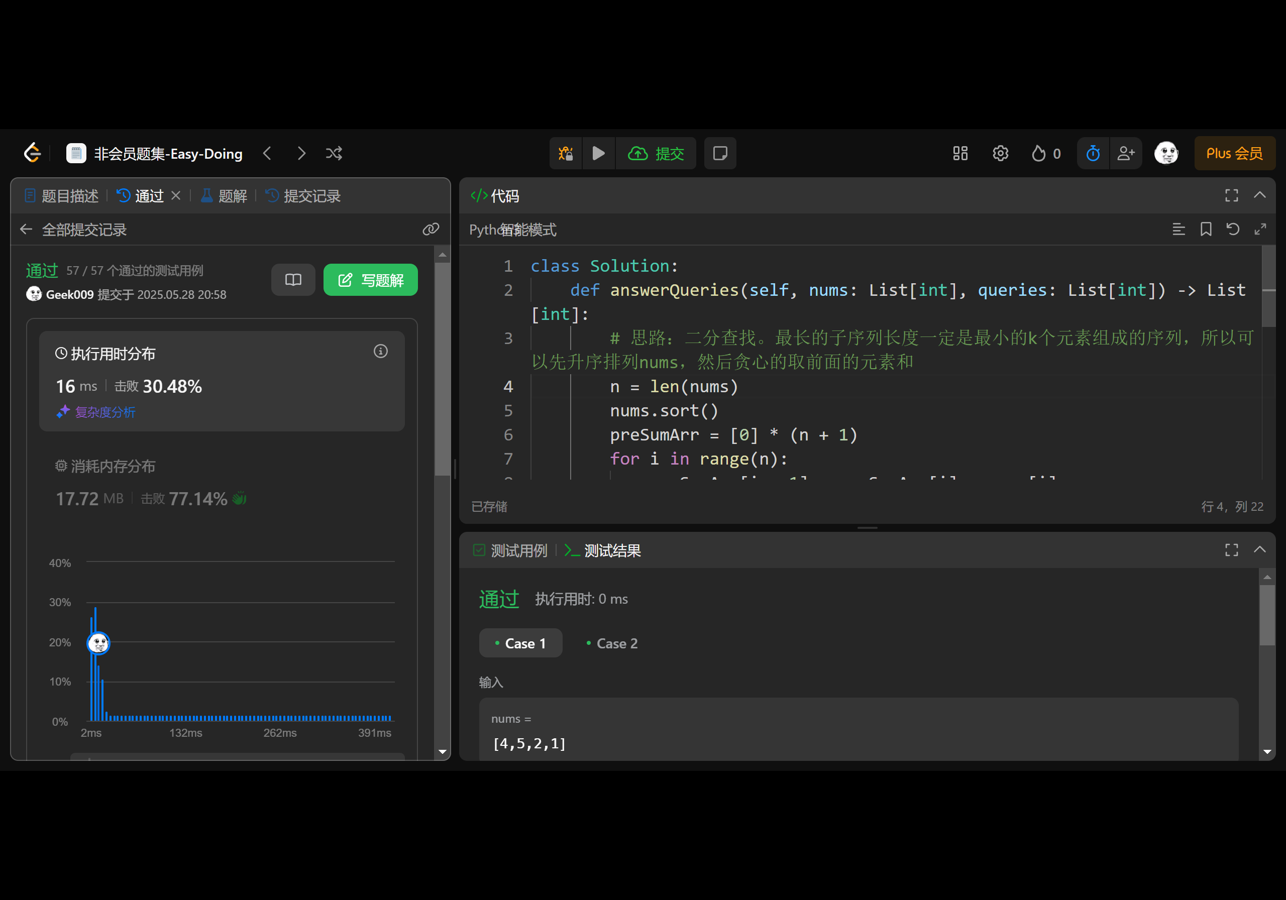Open the 提交记录 tab
1286x900 pixels.
pyautogui.click(x=311, y=195)
